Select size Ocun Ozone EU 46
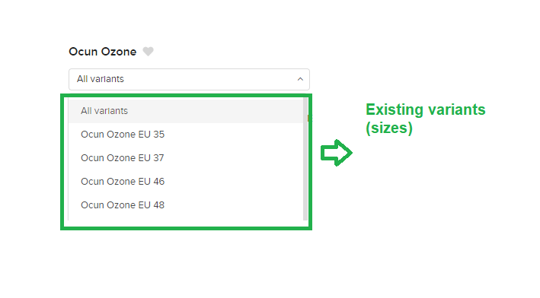 tap(186, 182)
